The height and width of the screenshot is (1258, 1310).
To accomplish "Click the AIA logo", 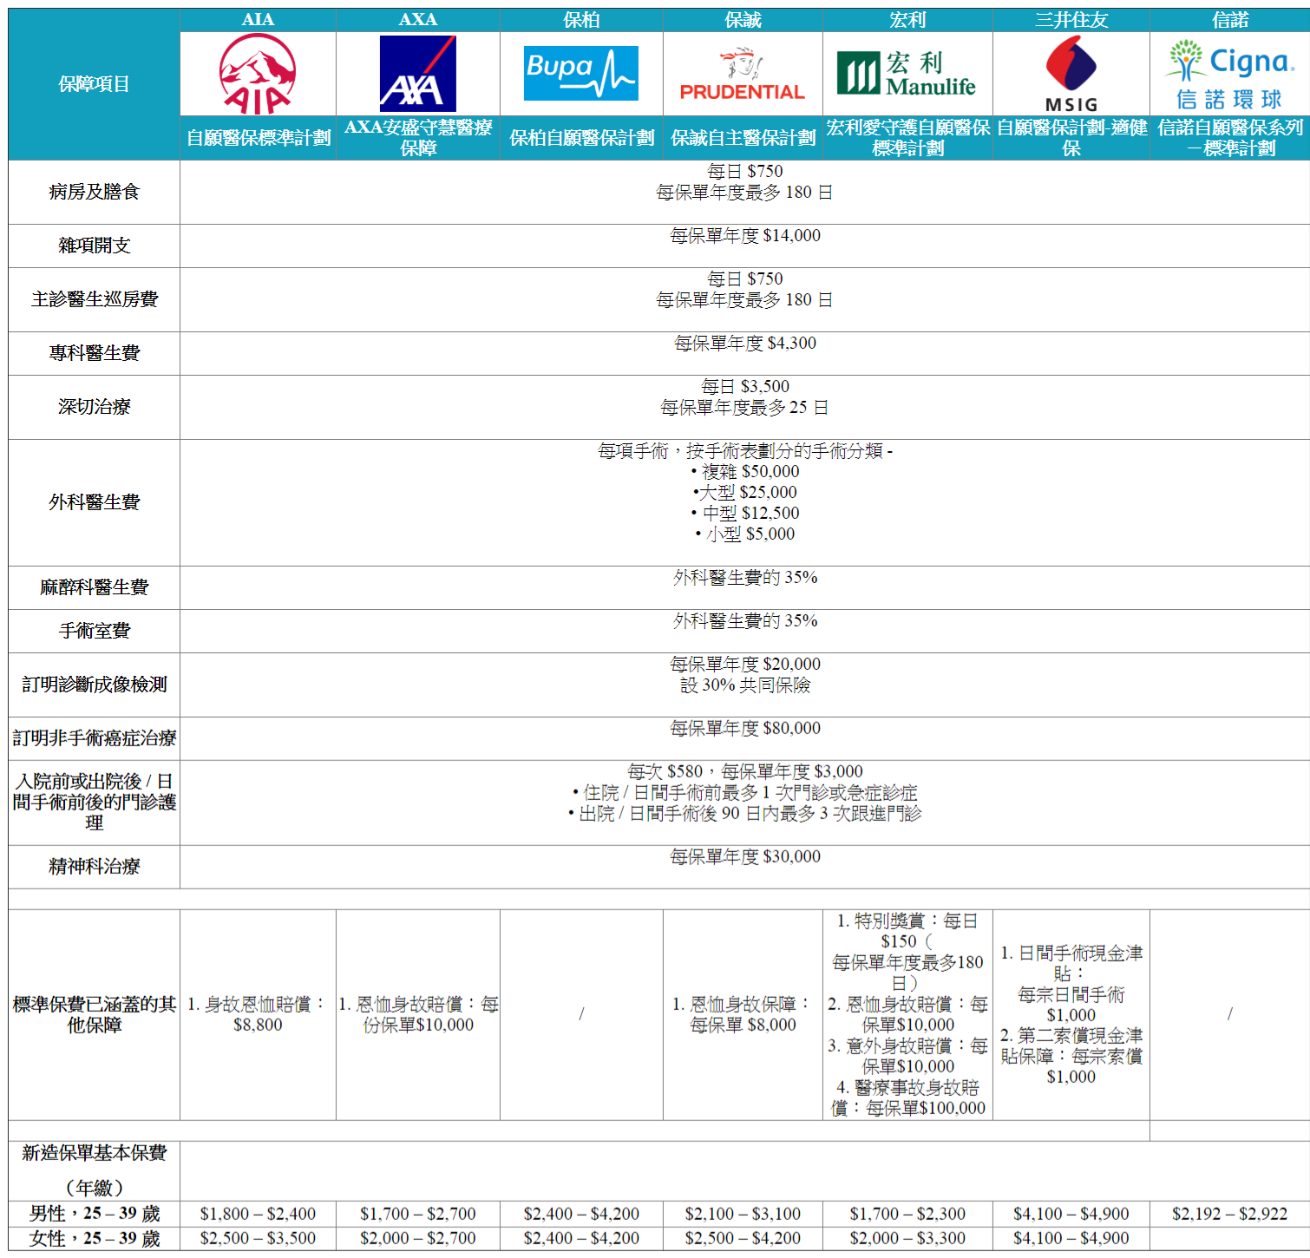I will (258, 74).
